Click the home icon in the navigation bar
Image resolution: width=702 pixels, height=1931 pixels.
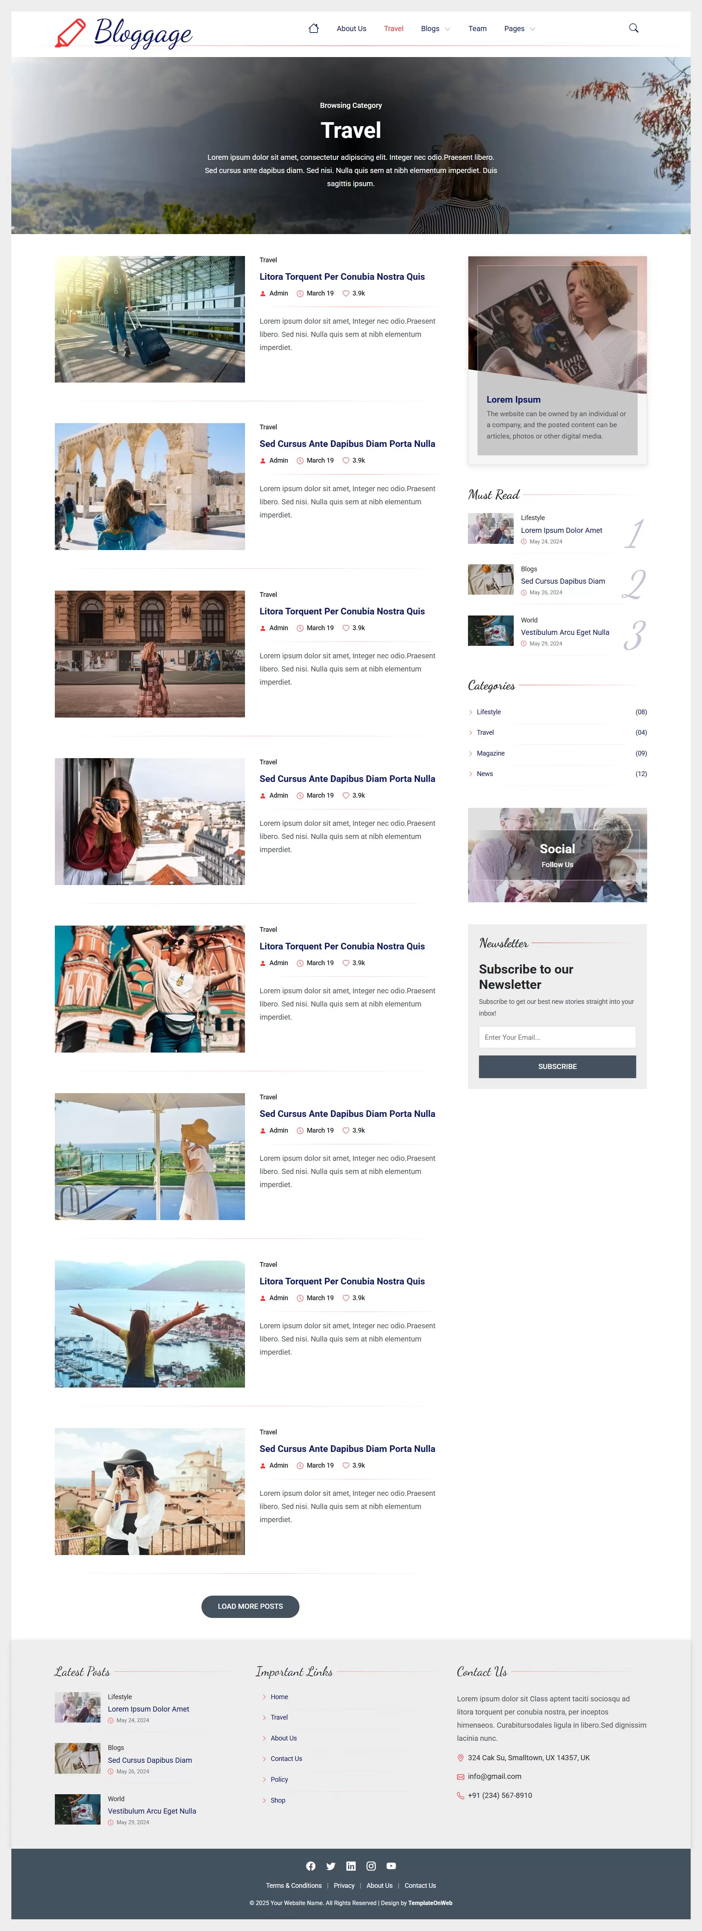(313, 29)
